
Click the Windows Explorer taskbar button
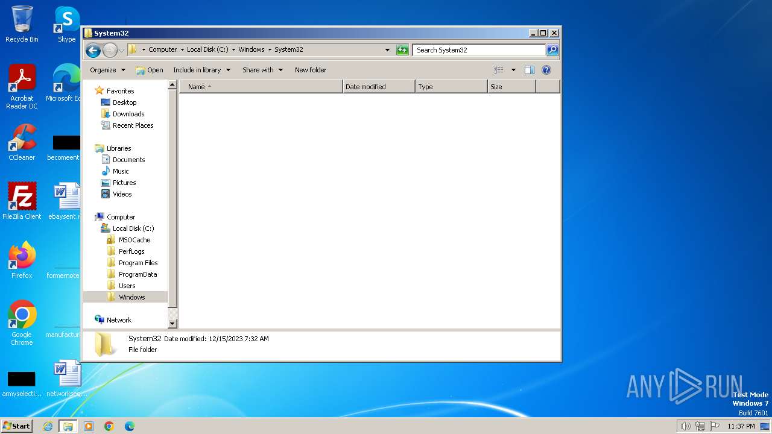[x=68, y=426]
